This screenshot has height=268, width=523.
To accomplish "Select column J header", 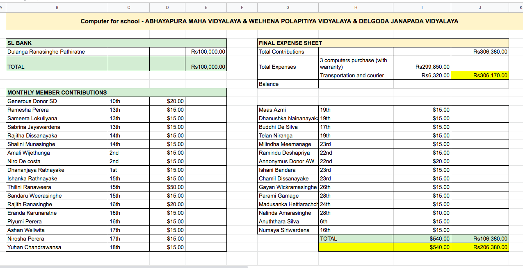I will (480, 7).
